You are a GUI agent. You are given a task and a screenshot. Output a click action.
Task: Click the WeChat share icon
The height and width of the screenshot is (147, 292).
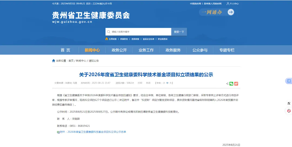(x=231, y=84)
